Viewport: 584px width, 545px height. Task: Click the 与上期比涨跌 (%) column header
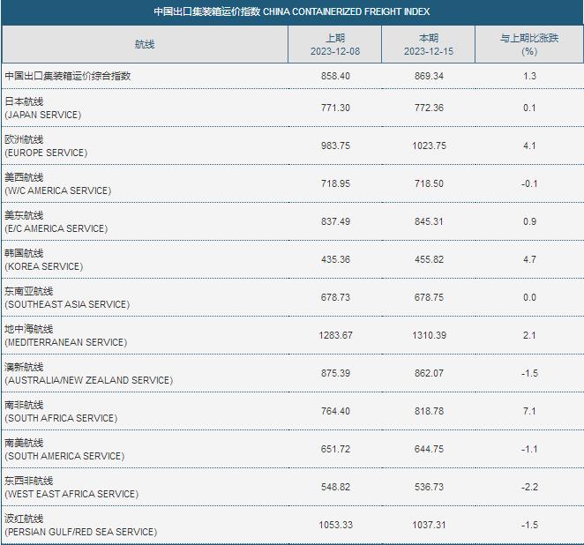click(529, 44)
